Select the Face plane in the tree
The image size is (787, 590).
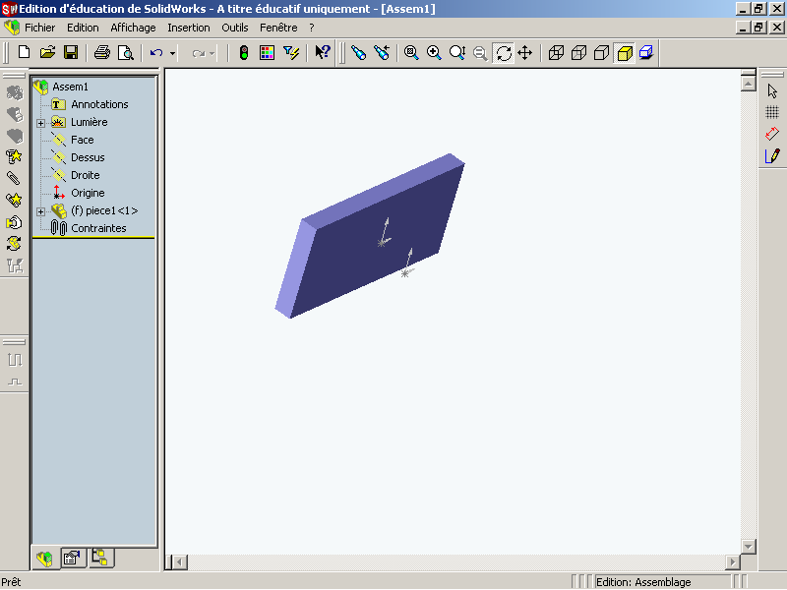[83, 140]
